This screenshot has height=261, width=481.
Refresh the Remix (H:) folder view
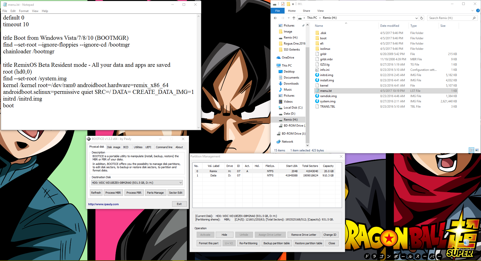click(422, 18)
